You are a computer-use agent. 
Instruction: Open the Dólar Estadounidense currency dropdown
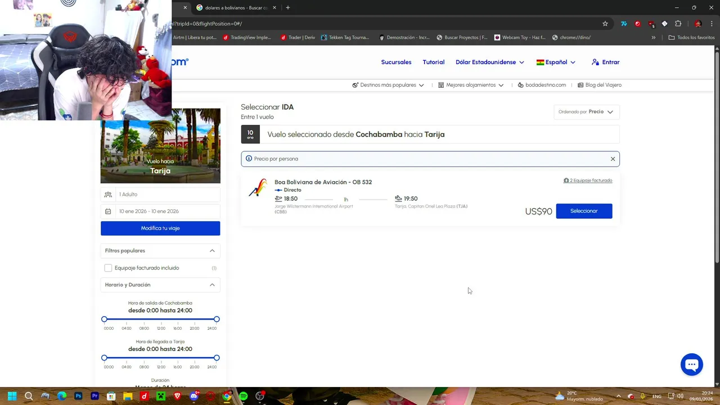coord(489,62)
